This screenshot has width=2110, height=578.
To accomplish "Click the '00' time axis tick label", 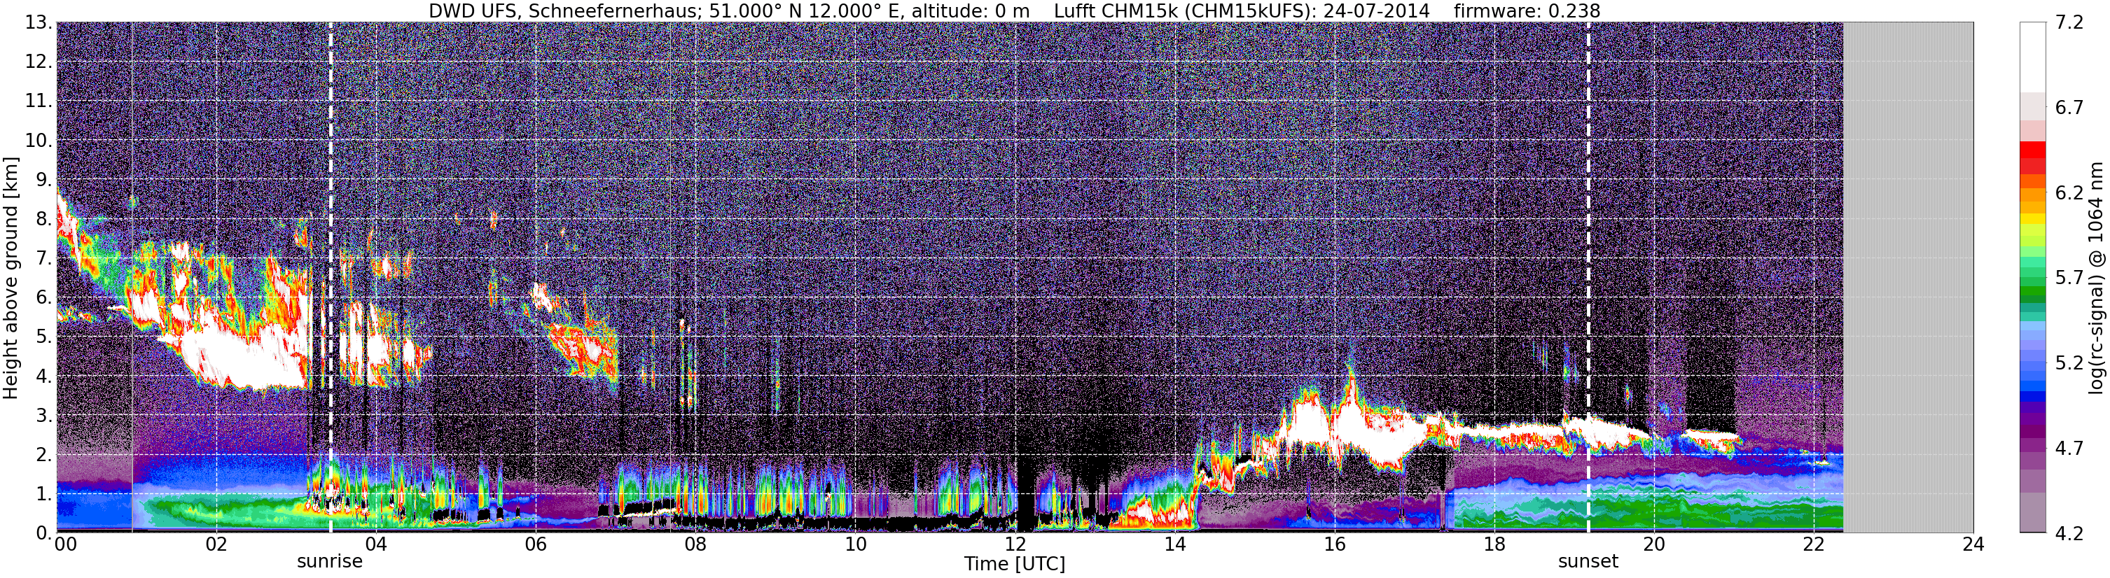I will point(66,545).
